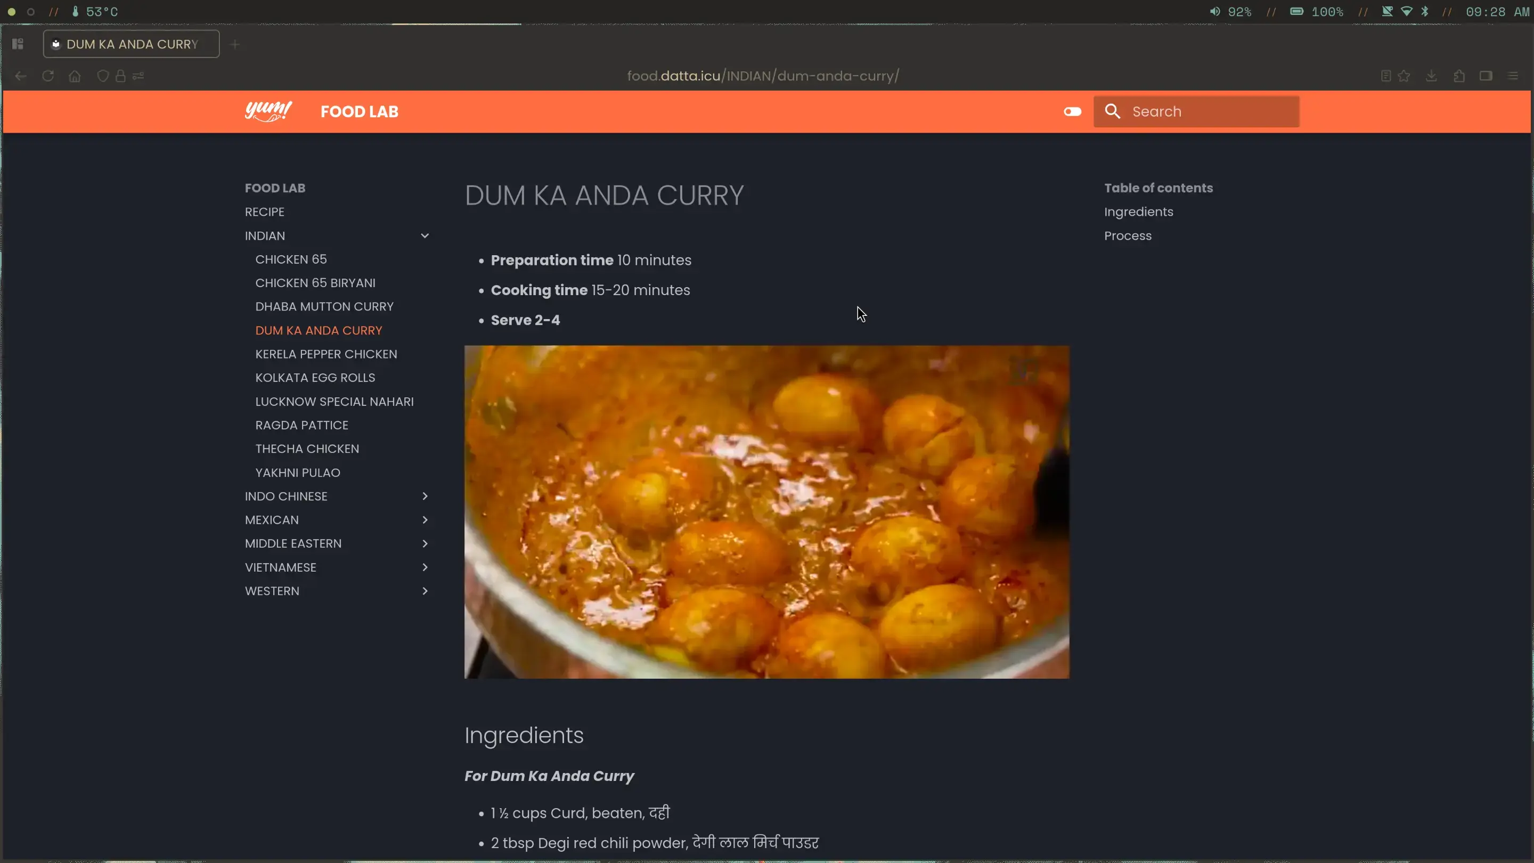Bookmark page with the star icon
Image resolution: width=1534 pixels, height=863 pixels.
1404,76
